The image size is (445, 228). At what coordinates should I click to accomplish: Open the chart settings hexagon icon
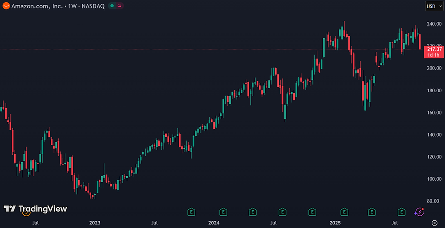435,223
